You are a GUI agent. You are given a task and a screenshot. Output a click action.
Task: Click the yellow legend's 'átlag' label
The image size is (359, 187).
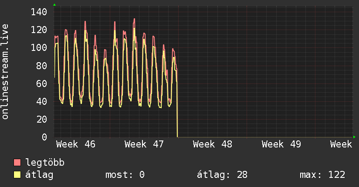tap(39, 175)
